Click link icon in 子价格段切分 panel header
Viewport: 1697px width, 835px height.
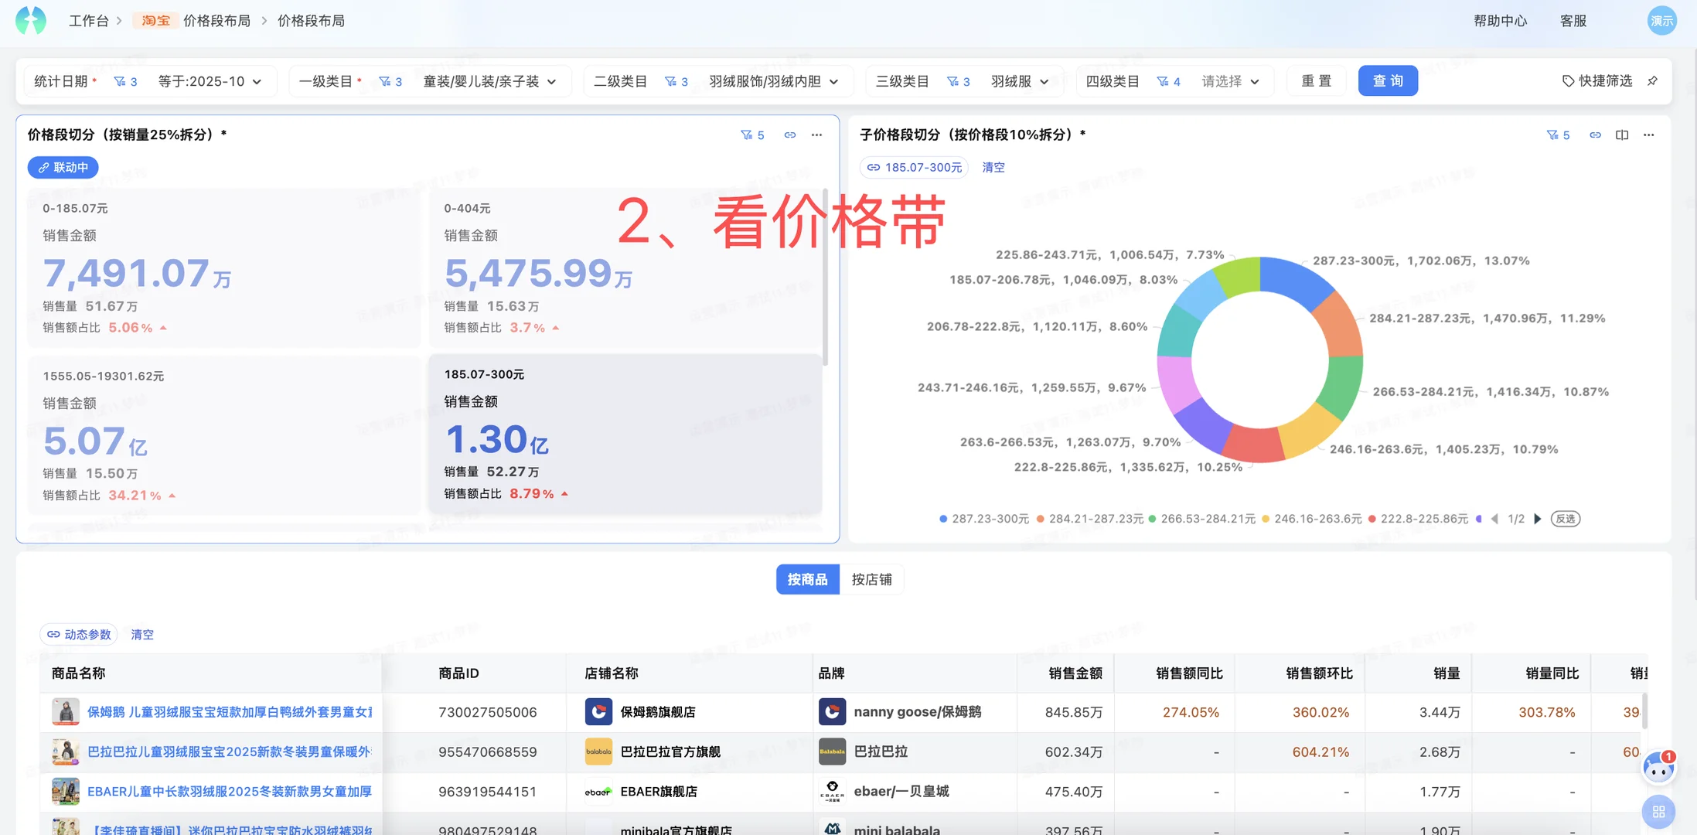tap(1595, 135)
